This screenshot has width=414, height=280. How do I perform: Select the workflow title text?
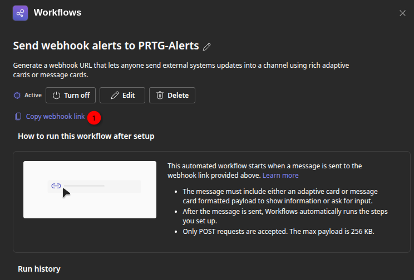(x=106, y=46)
